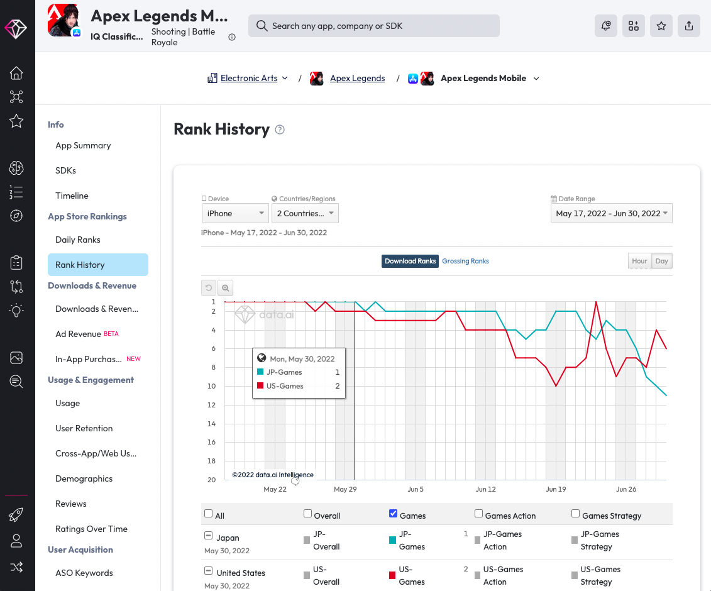Open Demographics in sidebar
This screenshot has width=711, height=591.
pos(84,479)
